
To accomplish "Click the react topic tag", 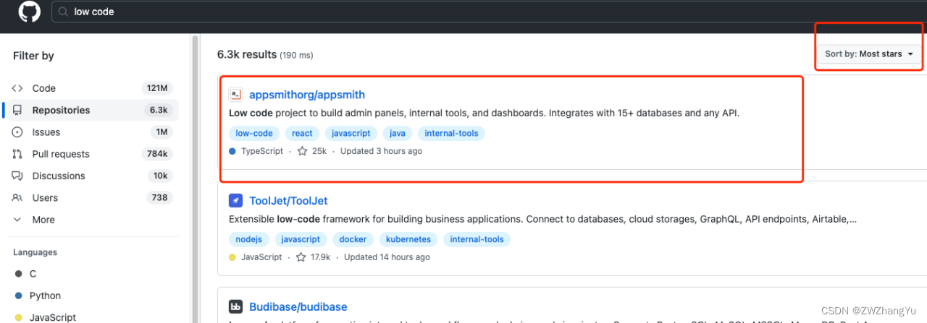I will [x=302, y=133].
